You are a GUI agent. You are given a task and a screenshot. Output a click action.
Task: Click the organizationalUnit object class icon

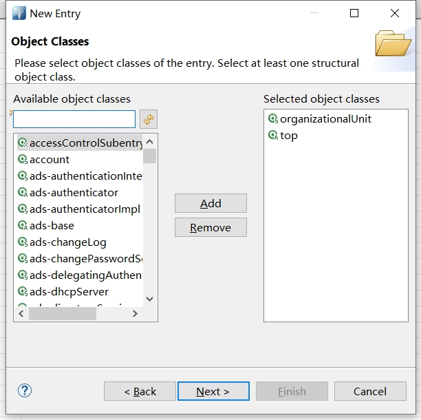tap(272, 119)
